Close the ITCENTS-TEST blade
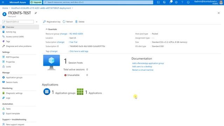Viewport: 224px width, 126px height. [x=218, y=13]
